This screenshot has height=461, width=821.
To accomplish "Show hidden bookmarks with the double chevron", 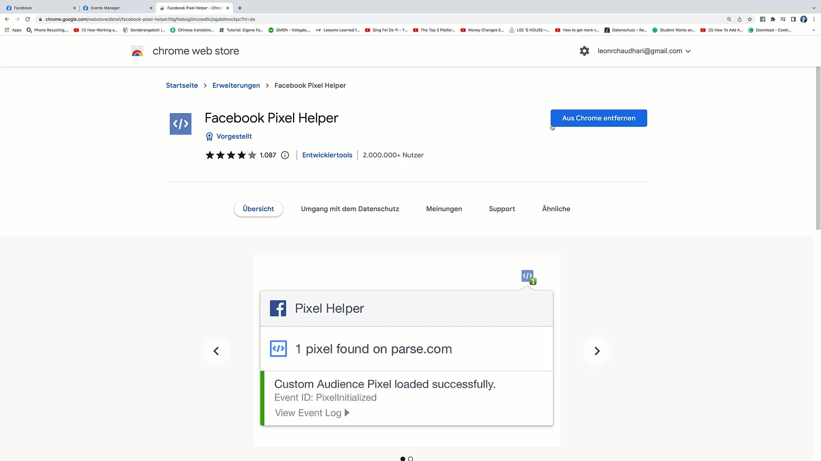I will click(813, 30).
